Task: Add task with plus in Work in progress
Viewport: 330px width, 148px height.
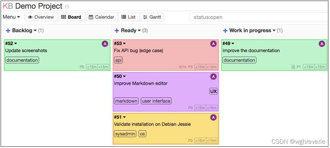Action: pyautogui.click(x=225, y=31)
